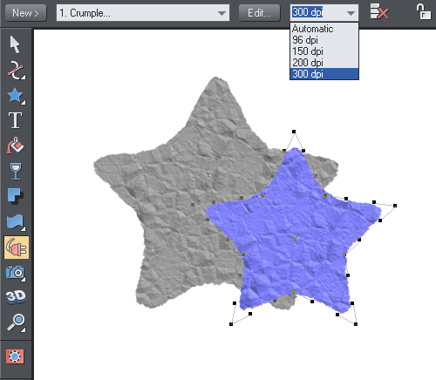Screen dimensions: 436x380
Task: Select the Zoom magnifier tool
Action: (16, 322)
